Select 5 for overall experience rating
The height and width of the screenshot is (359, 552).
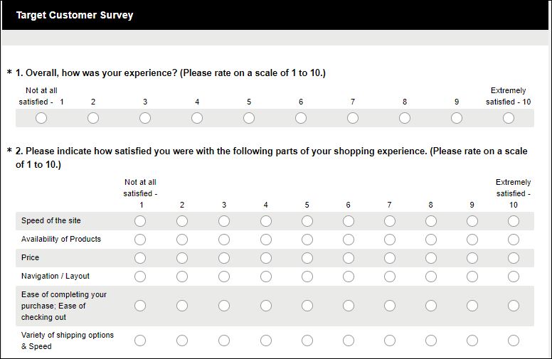click(x=249, y=118)
